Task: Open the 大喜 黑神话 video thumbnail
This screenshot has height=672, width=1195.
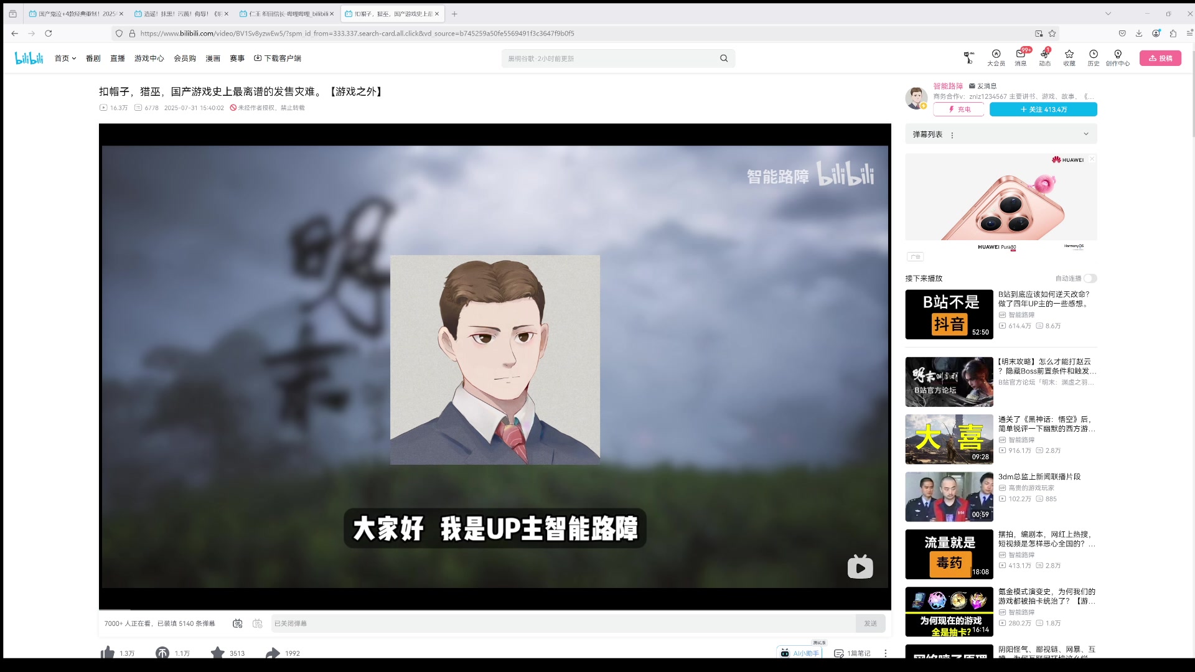Action: coord(949,439)
